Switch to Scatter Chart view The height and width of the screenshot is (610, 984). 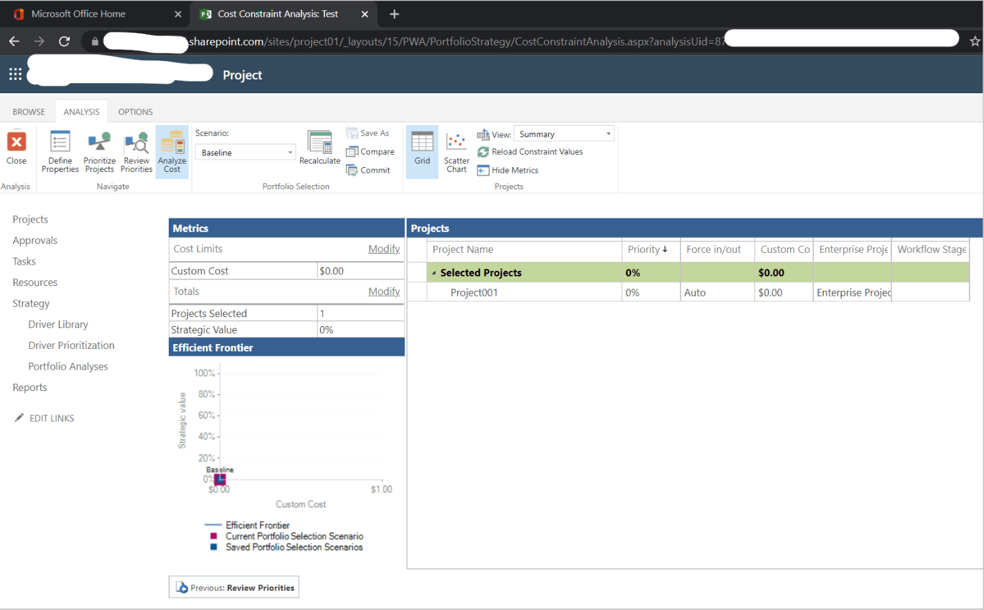456,151
